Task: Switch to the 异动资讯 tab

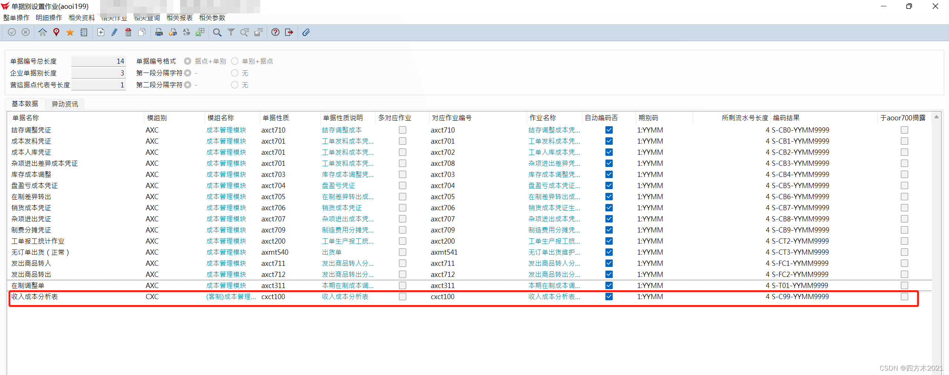Action: click(x=64, y=104)
